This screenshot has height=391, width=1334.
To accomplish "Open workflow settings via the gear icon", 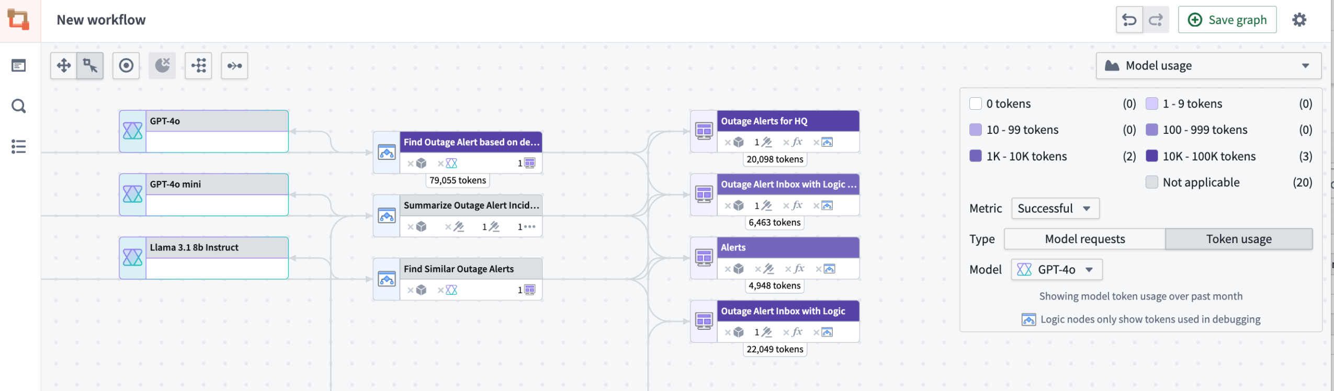I will (1299, 19).
